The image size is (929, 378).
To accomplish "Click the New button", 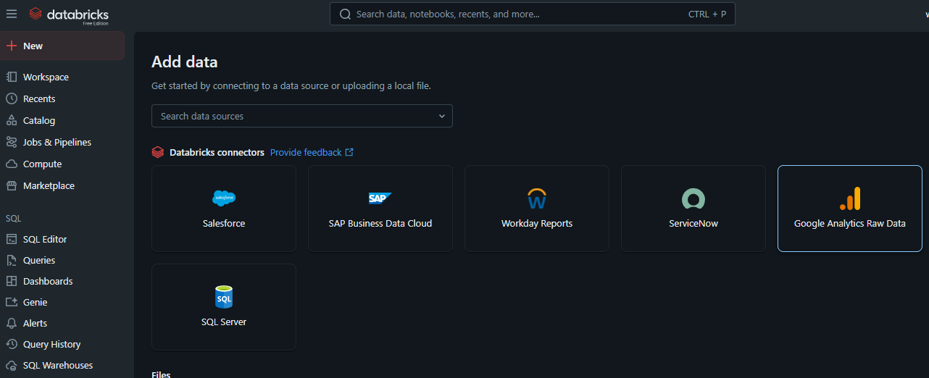I will (x=62, y=46).
